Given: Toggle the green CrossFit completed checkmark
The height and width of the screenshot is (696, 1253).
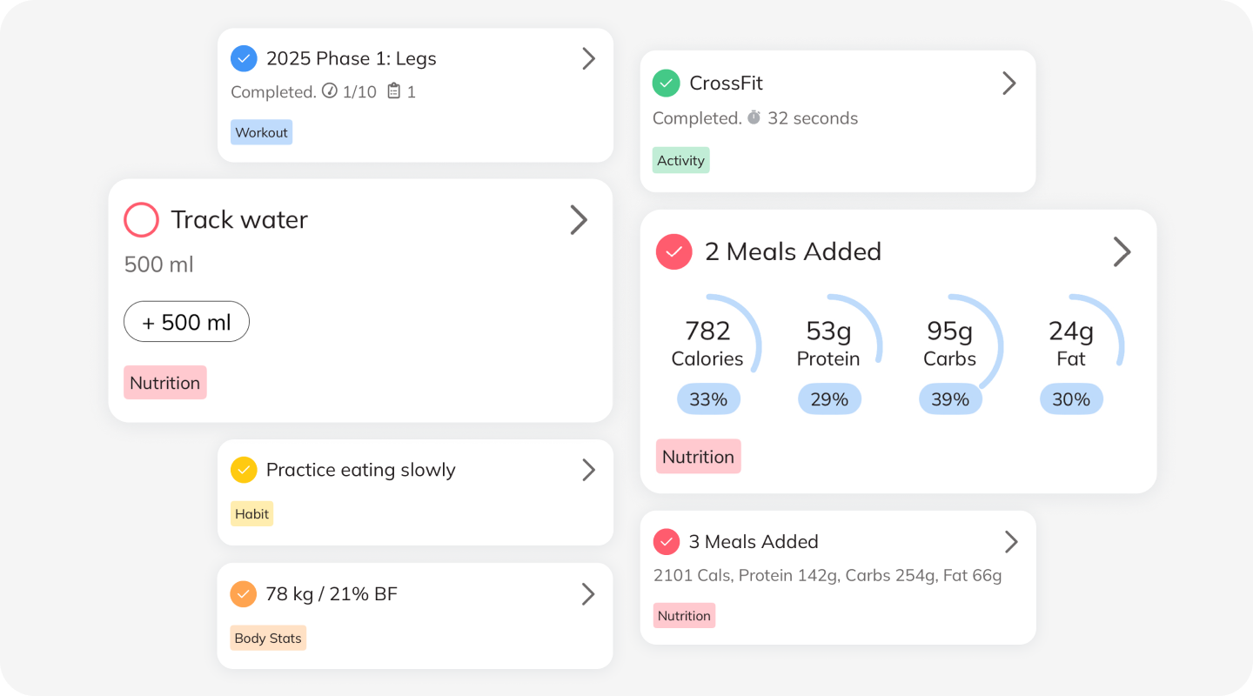Looking at the screenshot, I should (666, 84).
